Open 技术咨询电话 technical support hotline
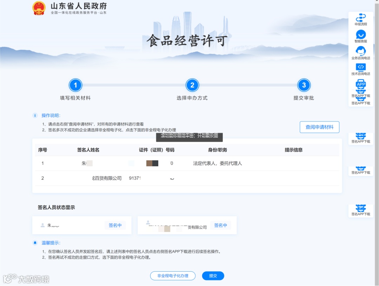Screen dimensions: 379x286 tap(360, 67)
